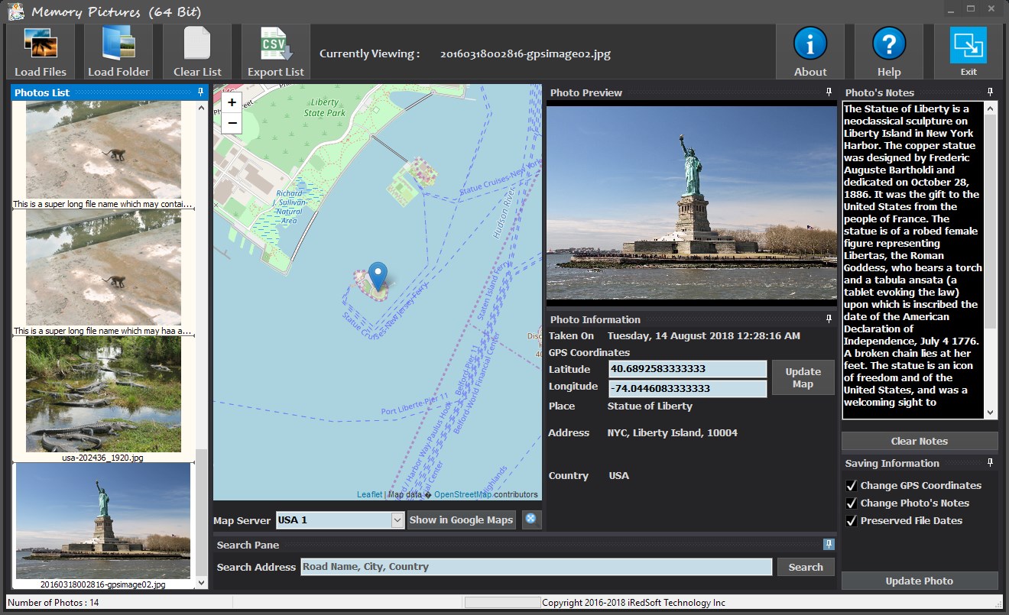The image size is (1009, 615).
Task: Toggle Preserved File Dates checkbox
Action: 852,521
